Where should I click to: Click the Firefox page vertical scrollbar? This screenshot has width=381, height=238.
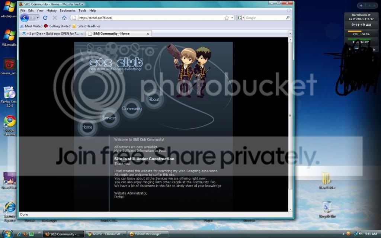(290, 116)
